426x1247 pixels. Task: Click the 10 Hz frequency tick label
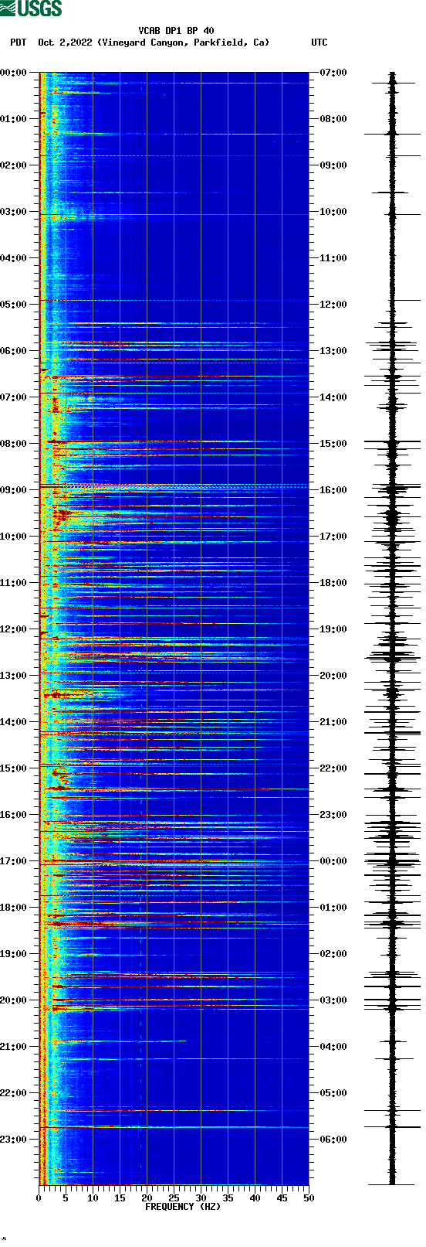pyautogui.click(x=93, y=1198)
